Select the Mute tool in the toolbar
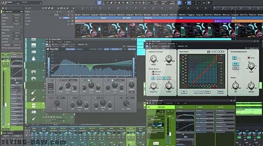This screenshot has height=146, width=263. (x=119, y=2)
